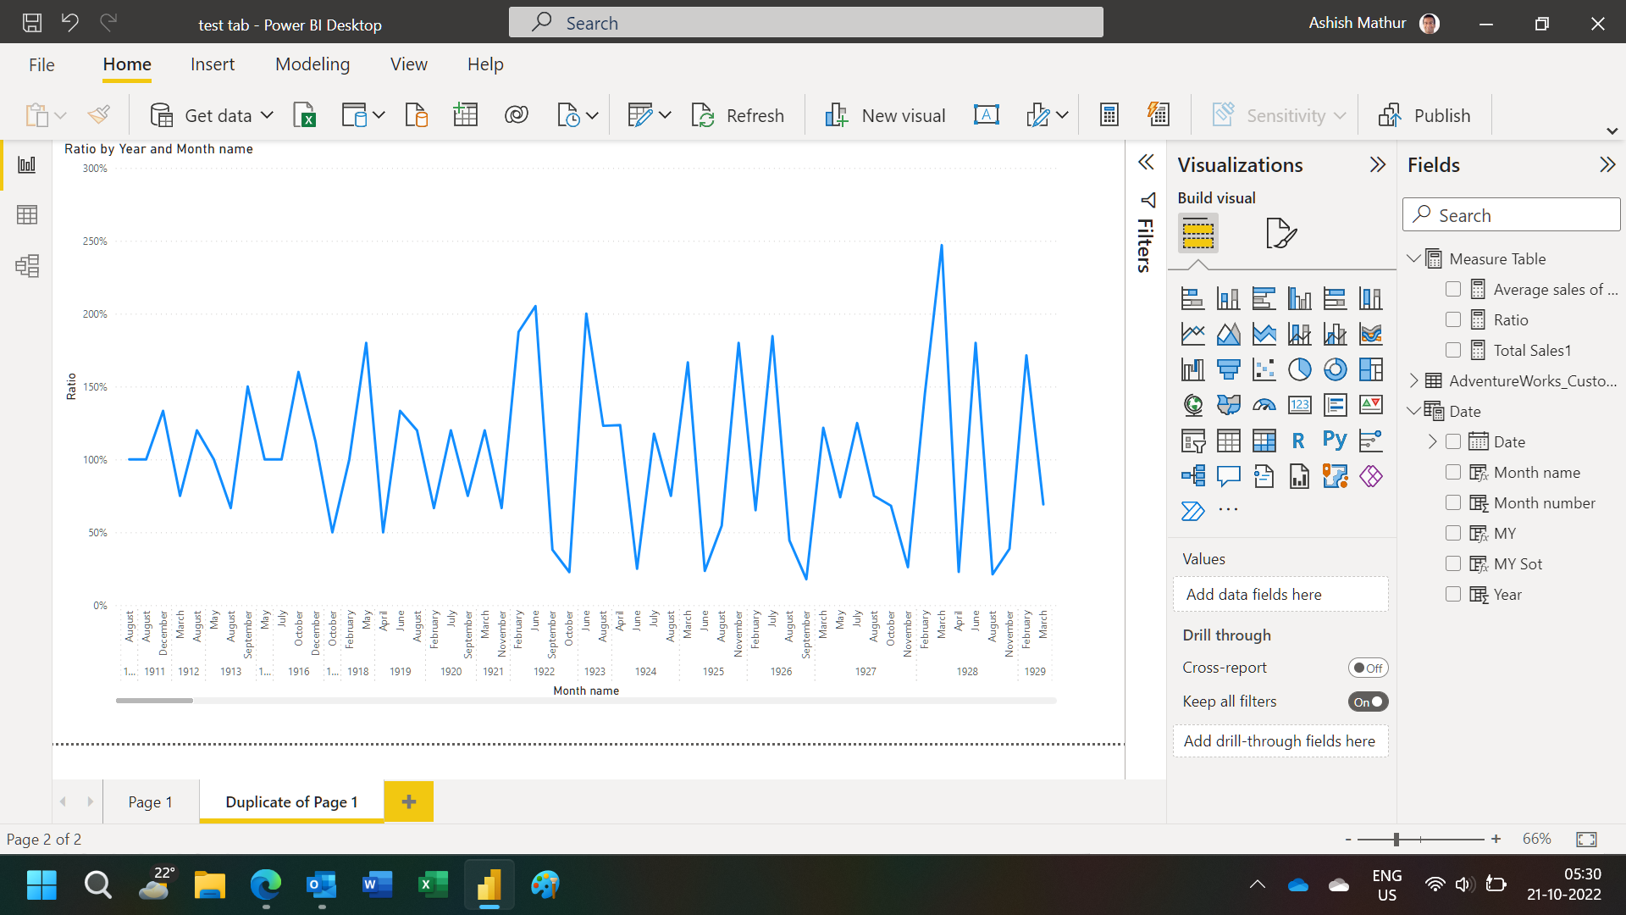
Task: Select the Matrix visual icon
Action: [1264, 441]
